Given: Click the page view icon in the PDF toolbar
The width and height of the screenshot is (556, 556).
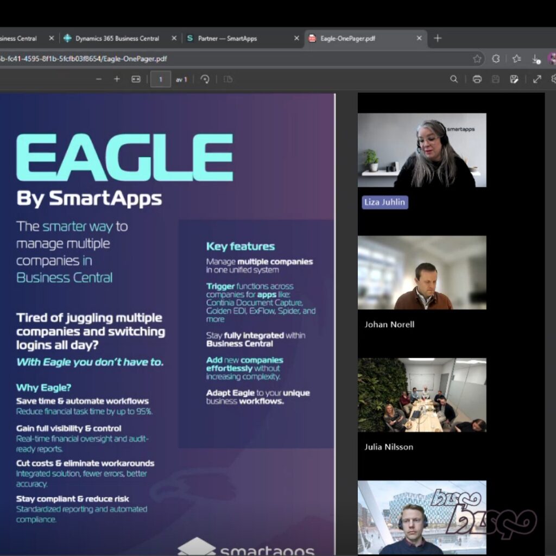Looking at the screenshot, I should tap(228, 79).
